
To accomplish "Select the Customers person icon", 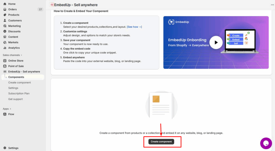I will tap(5, 20).
